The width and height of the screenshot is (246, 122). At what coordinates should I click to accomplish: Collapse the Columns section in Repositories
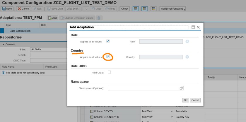click(x=4, y=44)
